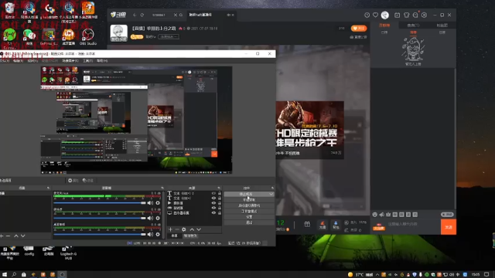Click the emoji face icon above chat
The height and width of the screenshot is (278, 495).
(x=374, y=215)
